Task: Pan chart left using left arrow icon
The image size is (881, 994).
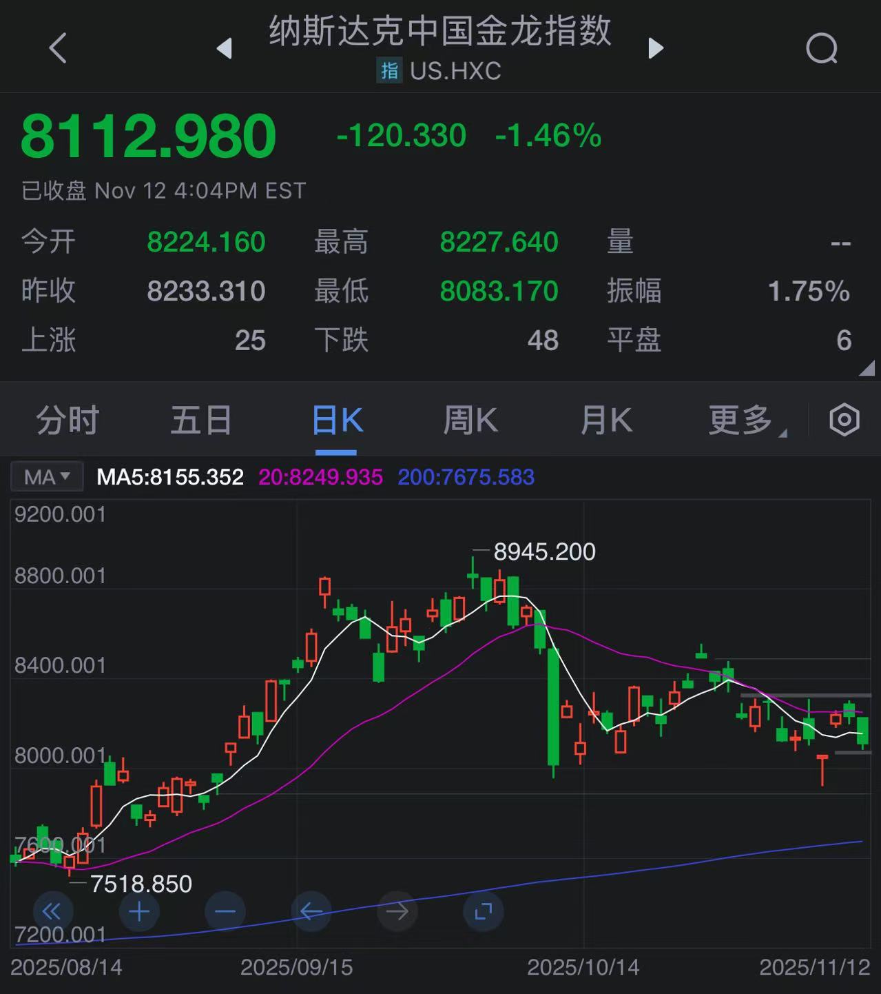Action: [311, 911]
